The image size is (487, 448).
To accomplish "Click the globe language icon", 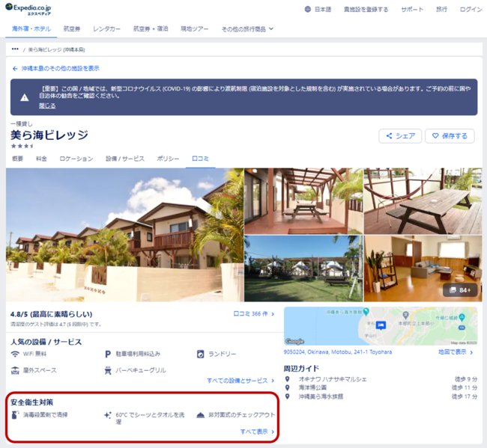I will point(308,10).
